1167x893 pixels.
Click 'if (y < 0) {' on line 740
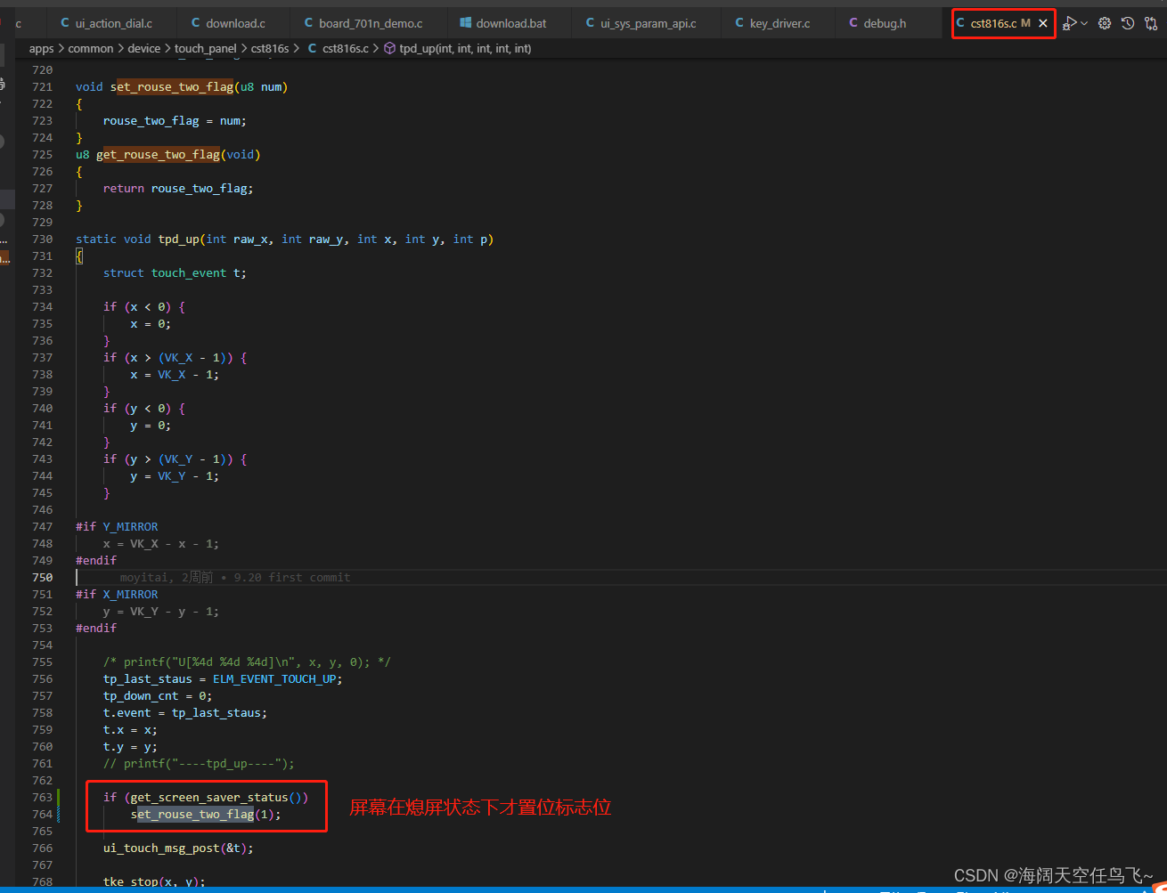(x=144, y=408)
